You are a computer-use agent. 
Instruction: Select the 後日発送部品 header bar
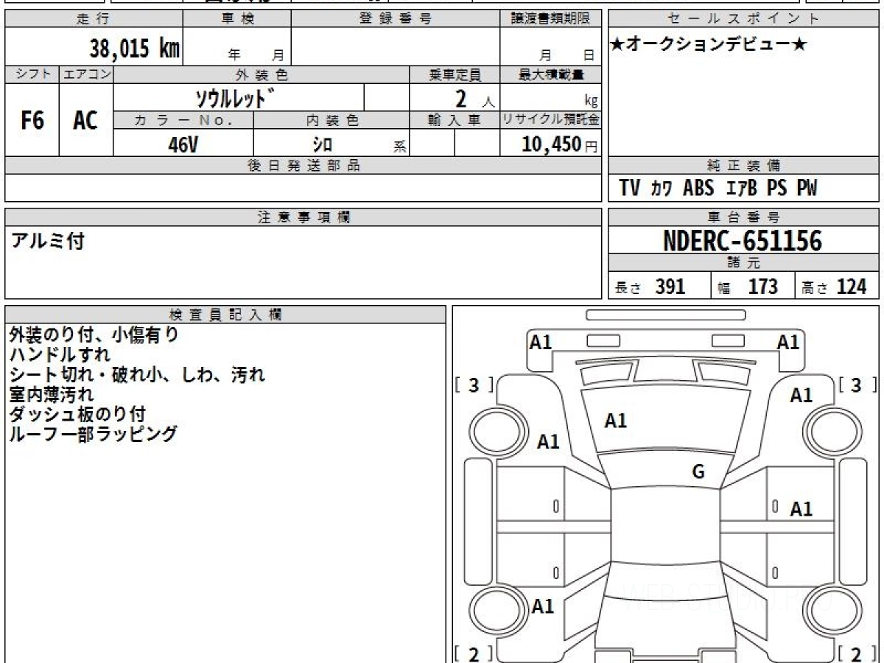tap(304, 166)
